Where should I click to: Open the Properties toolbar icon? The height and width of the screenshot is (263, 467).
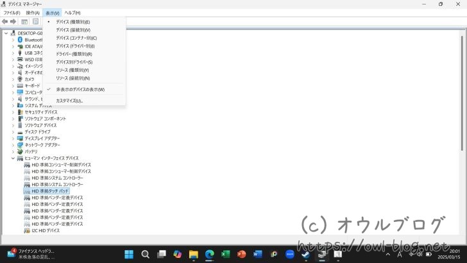tap(35, 21)
